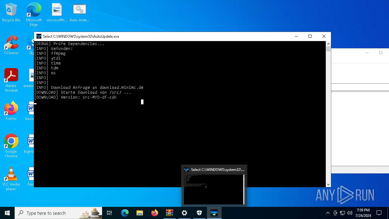This screenshot has width=389, height=219.
Task: Open WinRAR from the taskbar
Action: (170, 213)
